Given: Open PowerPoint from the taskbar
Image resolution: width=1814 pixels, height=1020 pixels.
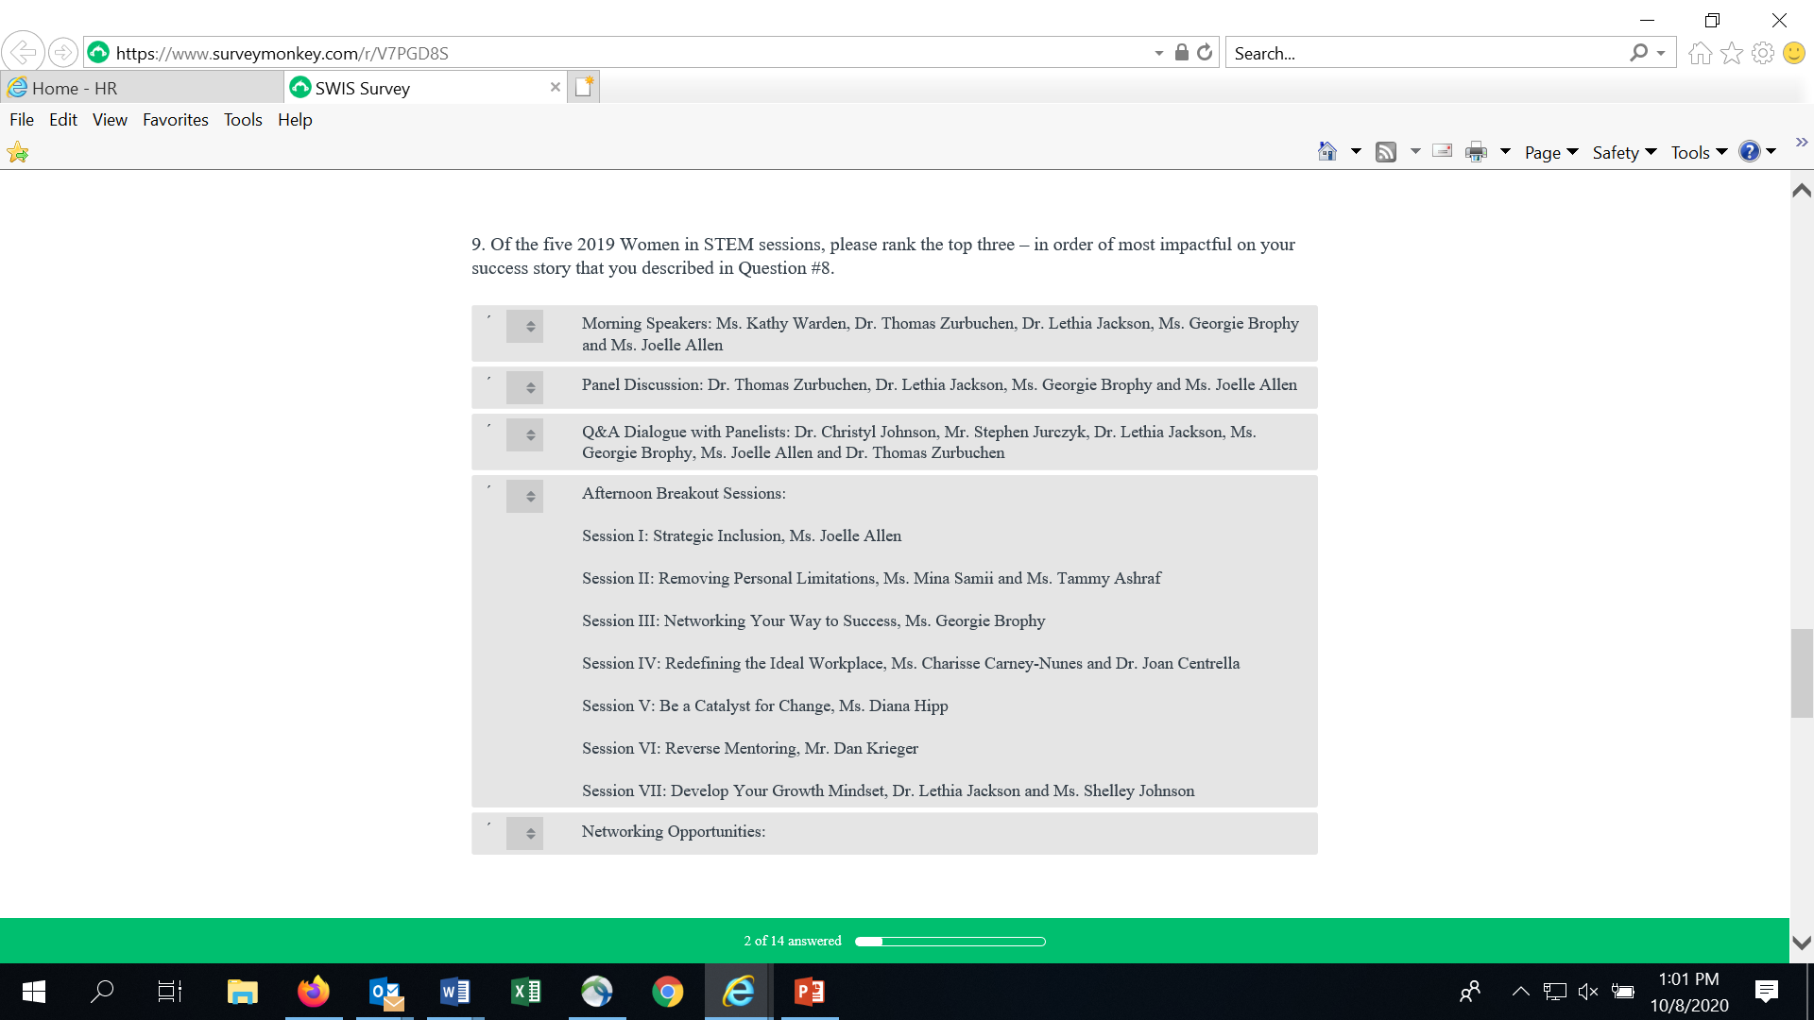Looking at the screenshot, I should 810,992.
